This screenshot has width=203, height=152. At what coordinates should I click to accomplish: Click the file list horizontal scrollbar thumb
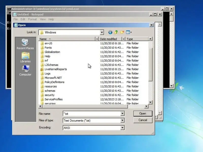point(85,106)
